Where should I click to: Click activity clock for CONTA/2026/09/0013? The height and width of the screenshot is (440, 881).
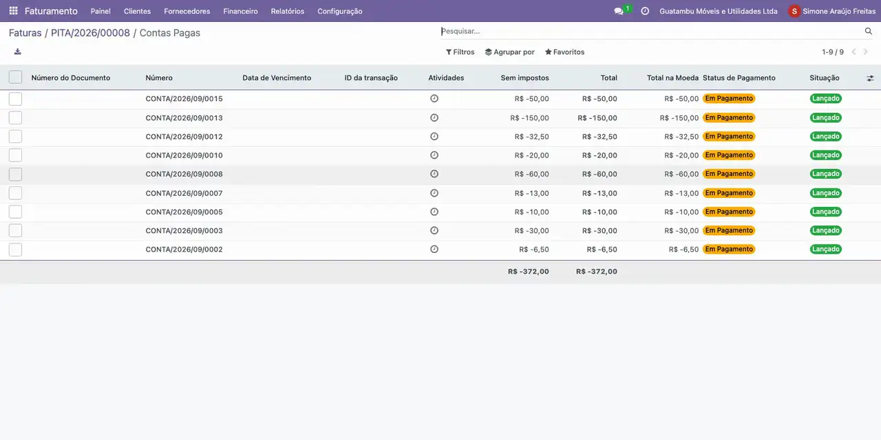(434, 118)
